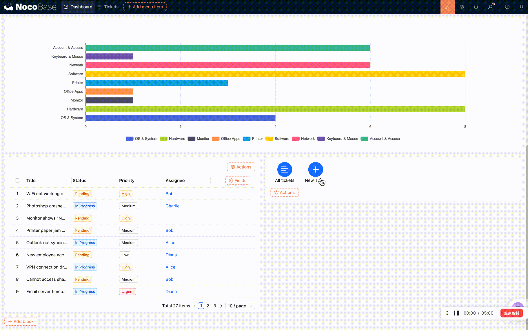Open the help question-mark icon
This screenshot has width=528, height=330.
[x=507, y=7]
